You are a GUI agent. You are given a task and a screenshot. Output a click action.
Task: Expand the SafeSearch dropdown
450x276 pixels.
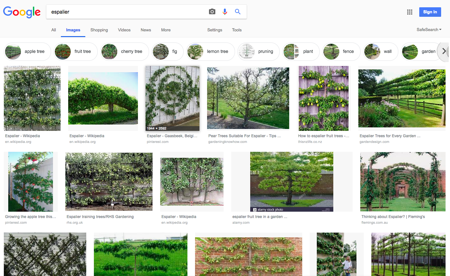(429, 29)
